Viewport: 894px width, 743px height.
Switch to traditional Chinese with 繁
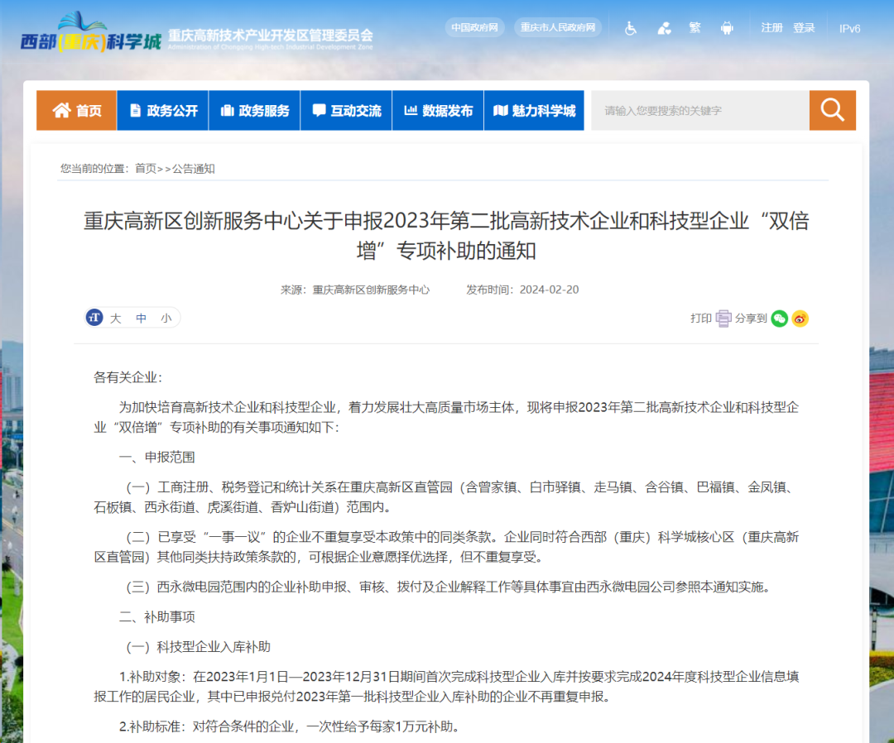tap(695, 28)
